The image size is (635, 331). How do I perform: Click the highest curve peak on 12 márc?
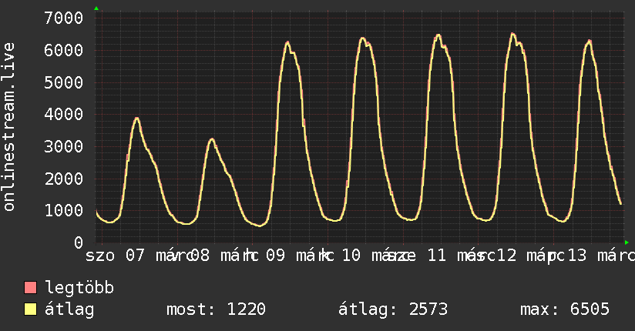pos(512,34)
